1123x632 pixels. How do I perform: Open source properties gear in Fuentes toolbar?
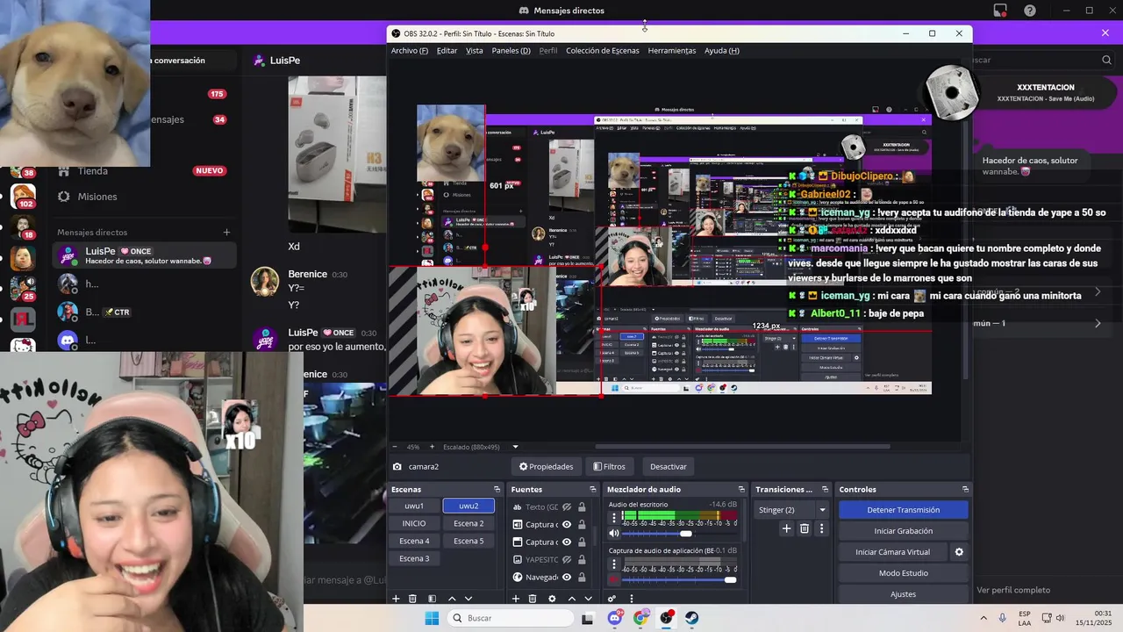pyautogui.click(x=552, y=599)
